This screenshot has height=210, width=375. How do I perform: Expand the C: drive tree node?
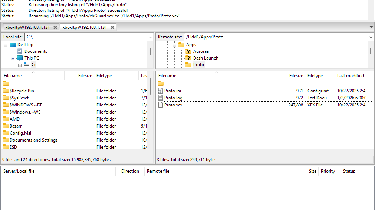click(x=20, y=65)
